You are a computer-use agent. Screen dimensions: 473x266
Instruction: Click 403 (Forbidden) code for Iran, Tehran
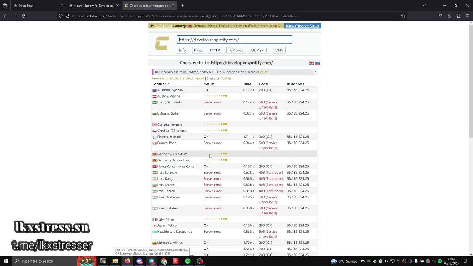click(x=271, y=191)
